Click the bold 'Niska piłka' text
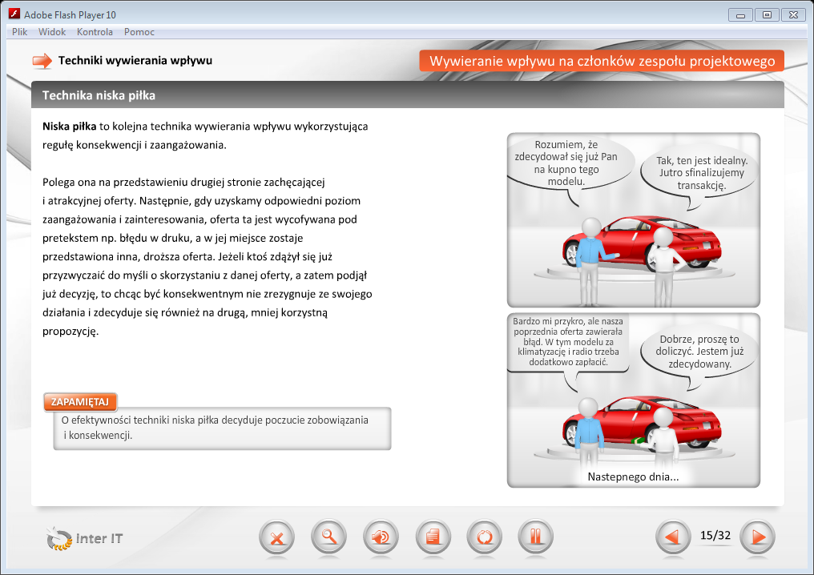The height and width of the screenshot is (575, 814). tap(69, 126)
